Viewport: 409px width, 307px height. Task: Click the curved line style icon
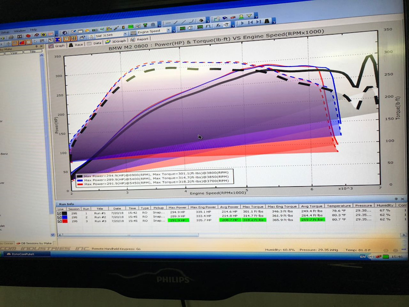pos(191,21)
